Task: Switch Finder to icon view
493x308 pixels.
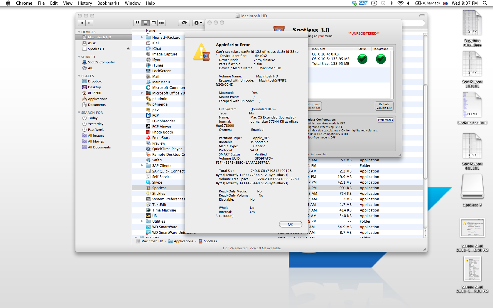Action: [137, 23]
